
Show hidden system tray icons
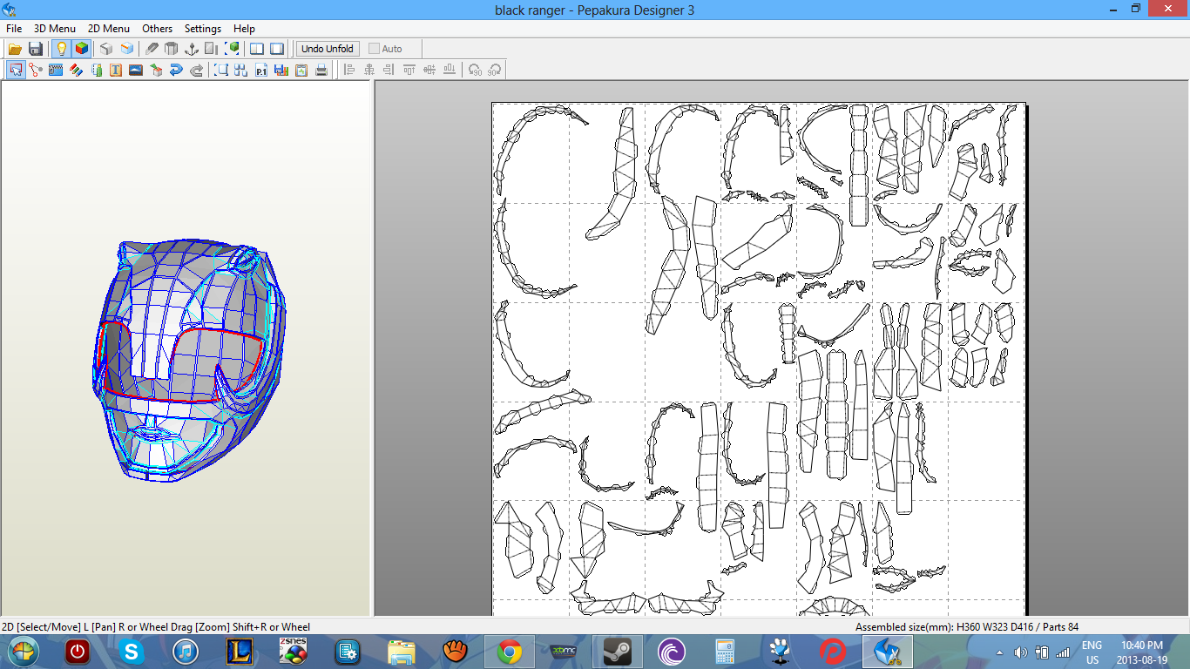tap(999, 652)
